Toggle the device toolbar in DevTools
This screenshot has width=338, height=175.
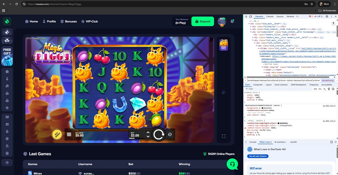[250, 17]
